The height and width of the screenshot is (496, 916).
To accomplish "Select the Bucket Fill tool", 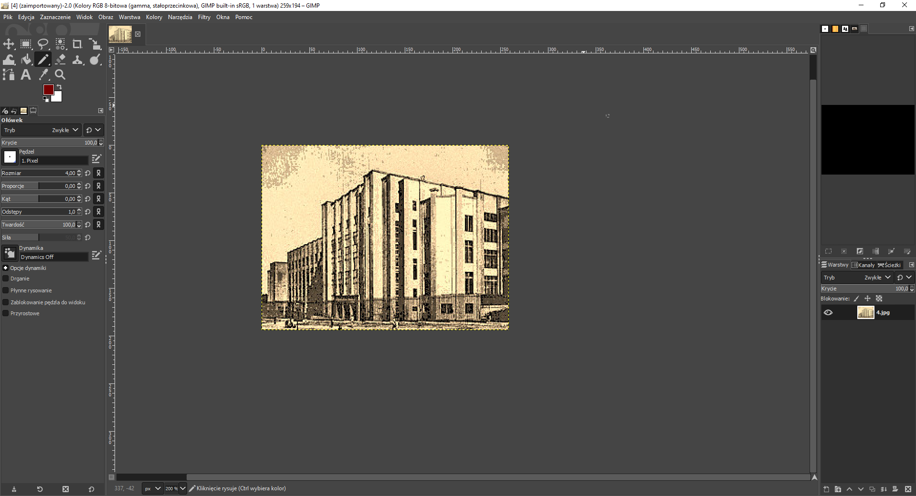I will (x=26, y=60).
